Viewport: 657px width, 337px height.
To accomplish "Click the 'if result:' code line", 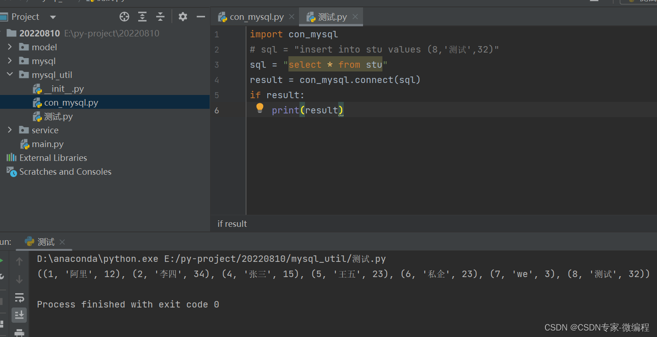I will [277, 95].
